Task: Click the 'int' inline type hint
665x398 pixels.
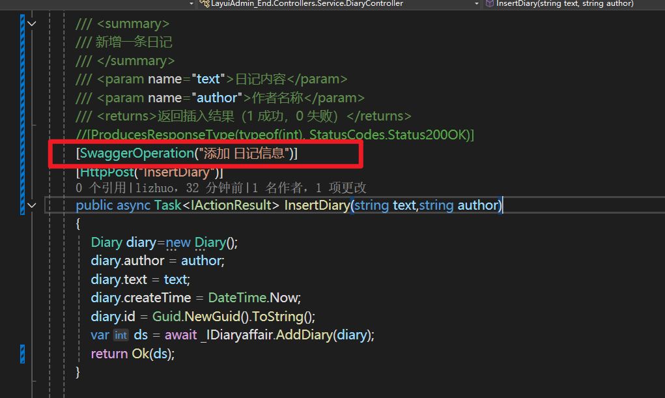Action: 120,335
